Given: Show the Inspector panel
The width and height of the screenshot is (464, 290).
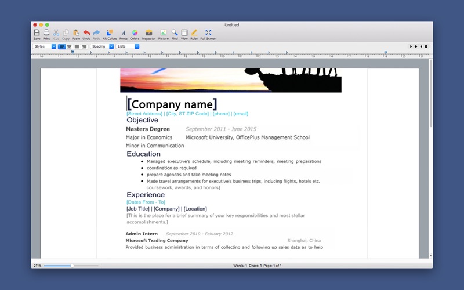Looking at the screenshot, I should tap(148, 34).
